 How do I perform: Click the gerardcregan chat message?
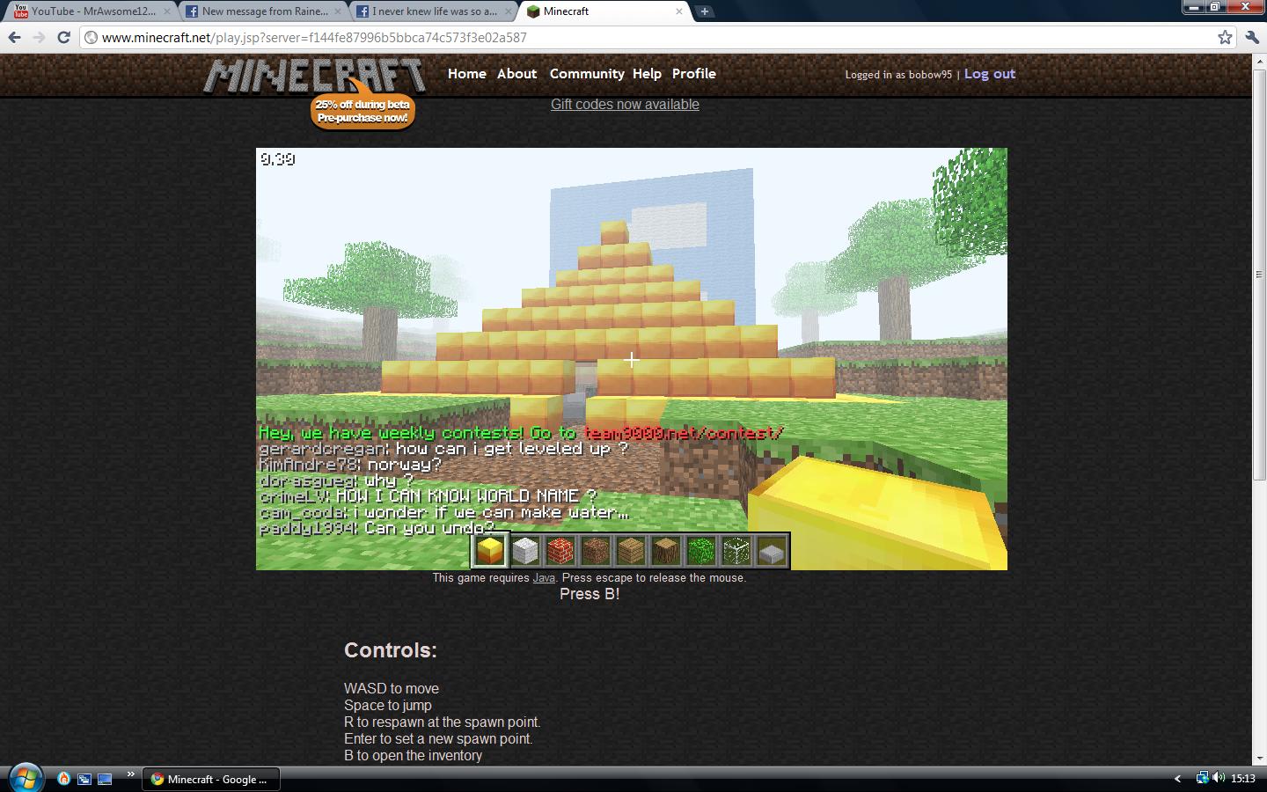point(443,449)
